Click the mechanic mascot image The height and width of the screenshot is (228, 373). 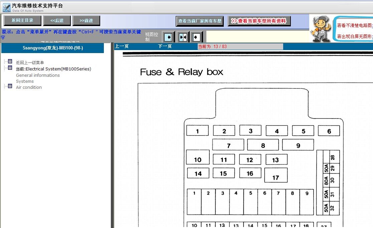[321, 29]
